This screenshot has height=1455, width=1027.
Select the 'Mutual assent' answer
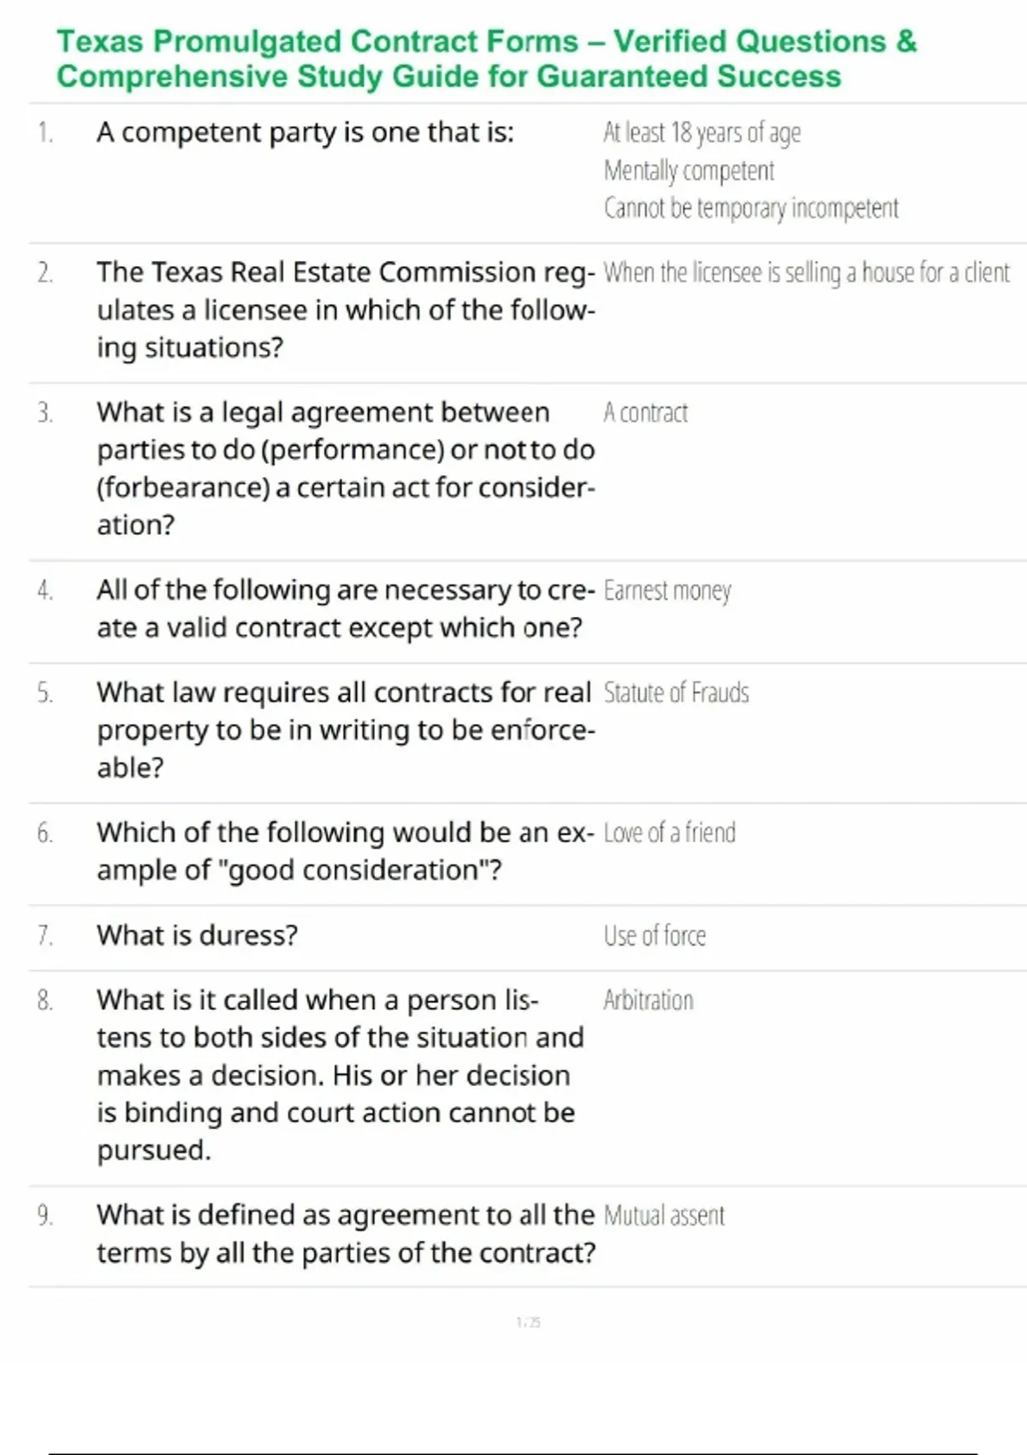664,1215
